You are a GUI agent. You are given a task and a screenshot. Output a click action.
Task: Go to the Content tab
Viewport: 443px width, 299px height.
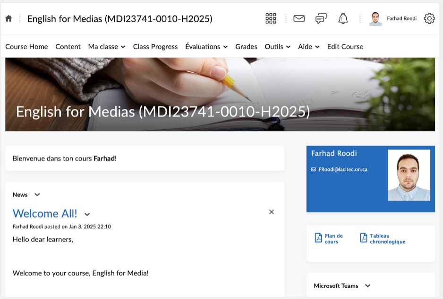coord(68,47)
